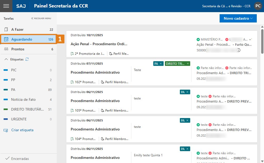This screenshot has height=163, width=264.
Task: Click the Criar etiqueta link
Action: click(22, 130)
